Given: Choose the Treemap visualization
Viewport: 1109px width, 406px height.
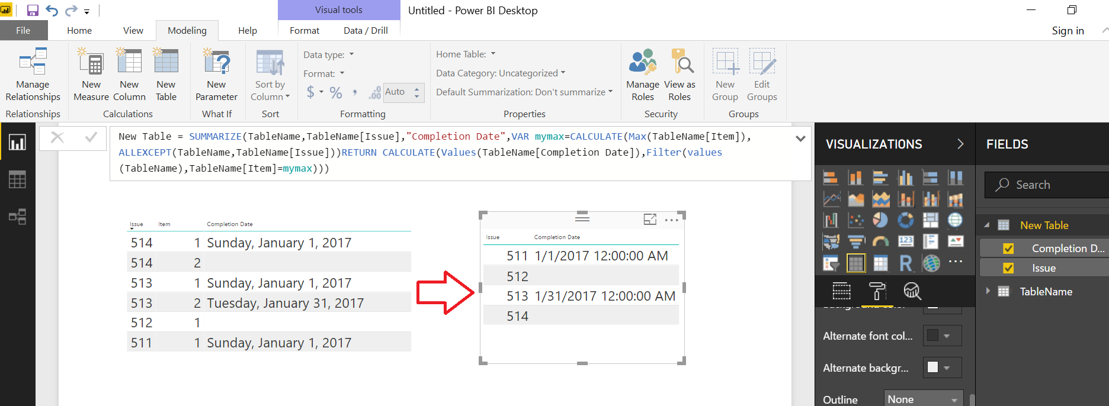Looking at the screenshot, I should coord(930,220).
